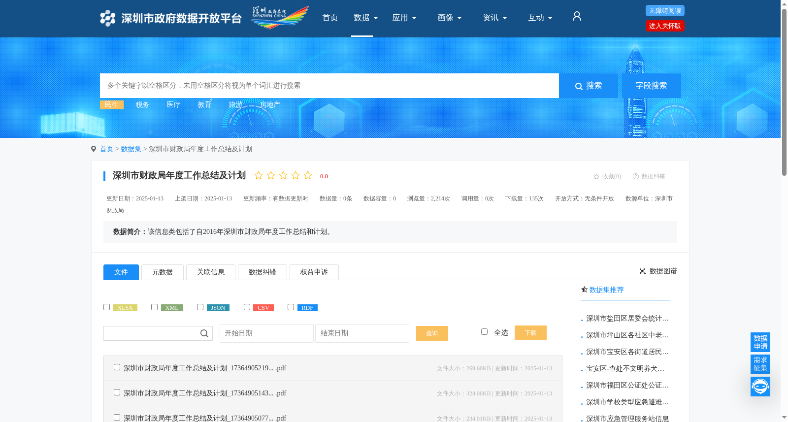Click the 字段搜索 button
The height and width of the screenshot is (422, 788).
652,86
